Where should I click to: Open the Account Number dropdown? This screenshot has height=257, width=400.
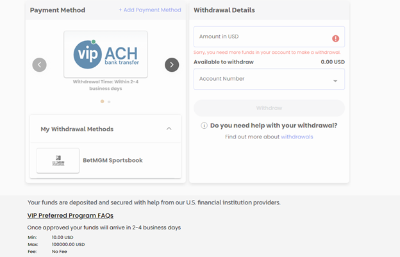pyautogui.click(x=269, y=79)
